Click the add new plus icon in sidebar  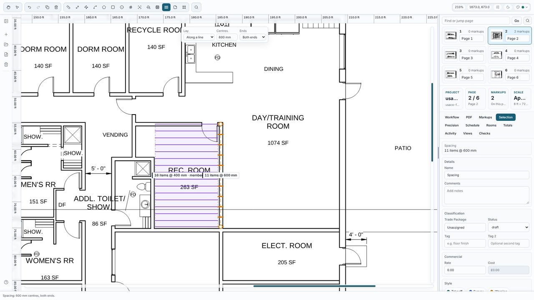coord(6,35)
